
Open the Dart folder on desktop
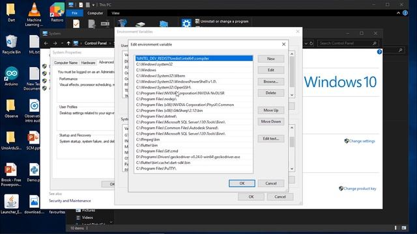pos(11,12)
